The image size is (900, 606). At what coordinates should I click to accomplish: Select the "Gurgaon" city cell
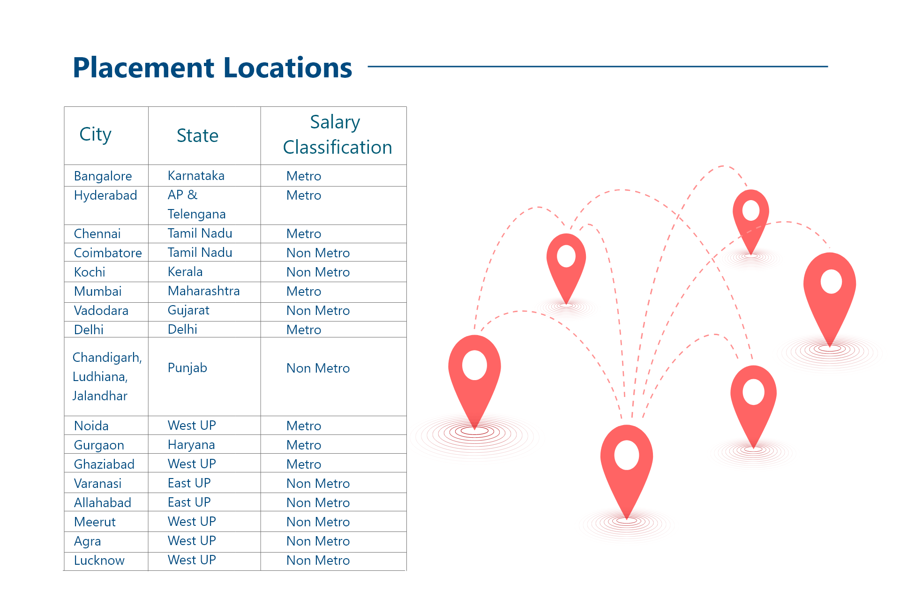[99, 446]
